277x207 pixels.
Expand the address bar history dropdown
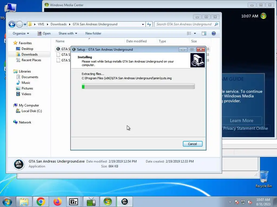[x=143, y=25]
